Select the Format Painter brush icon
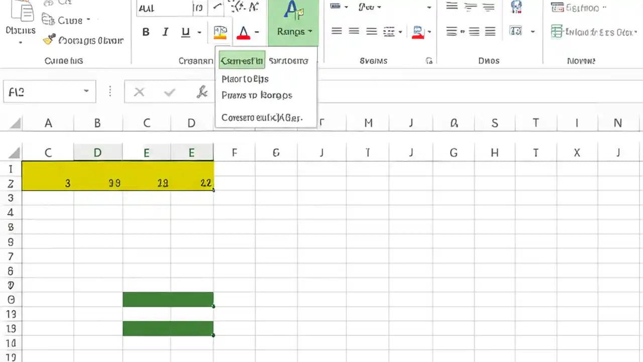Screen dimensions: 643x362 49,40
